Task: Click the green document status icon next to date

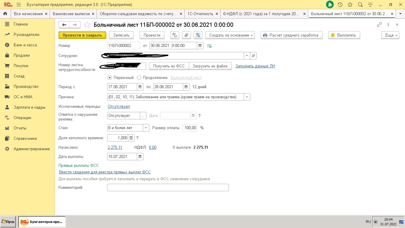Action: click(x=209, y=46)
